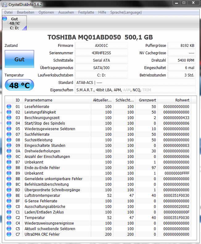The image size is (201, 244).
Task: Open the Festplatte menu
Action: pos(86,12)
